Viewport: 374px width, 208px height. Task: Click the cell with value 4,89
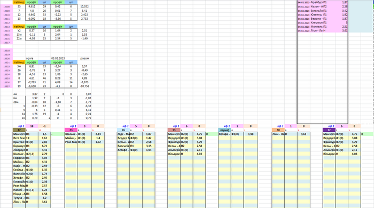84,78
